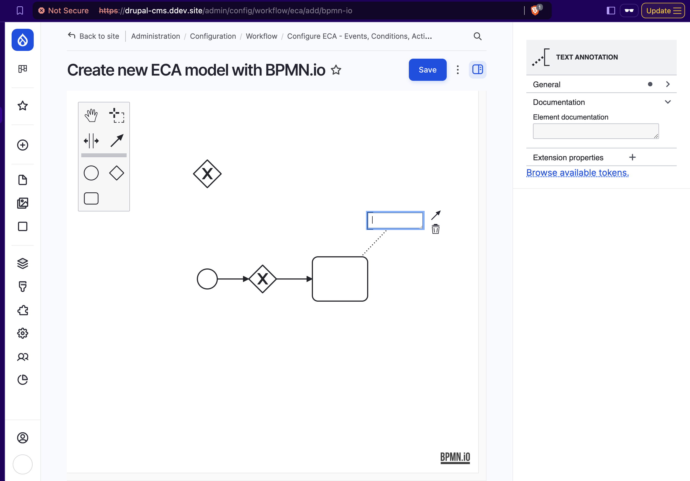Click the Workflow breadcrumb menu item
The image size is (690, 481).
pyautogui.click(x=262, y=36)
